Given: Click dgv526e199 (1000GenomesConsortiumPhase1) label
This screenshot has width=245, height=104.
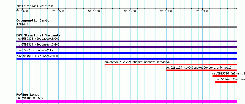Looking at the screenshot, I should pyautogui.click(x=198, y=68).
